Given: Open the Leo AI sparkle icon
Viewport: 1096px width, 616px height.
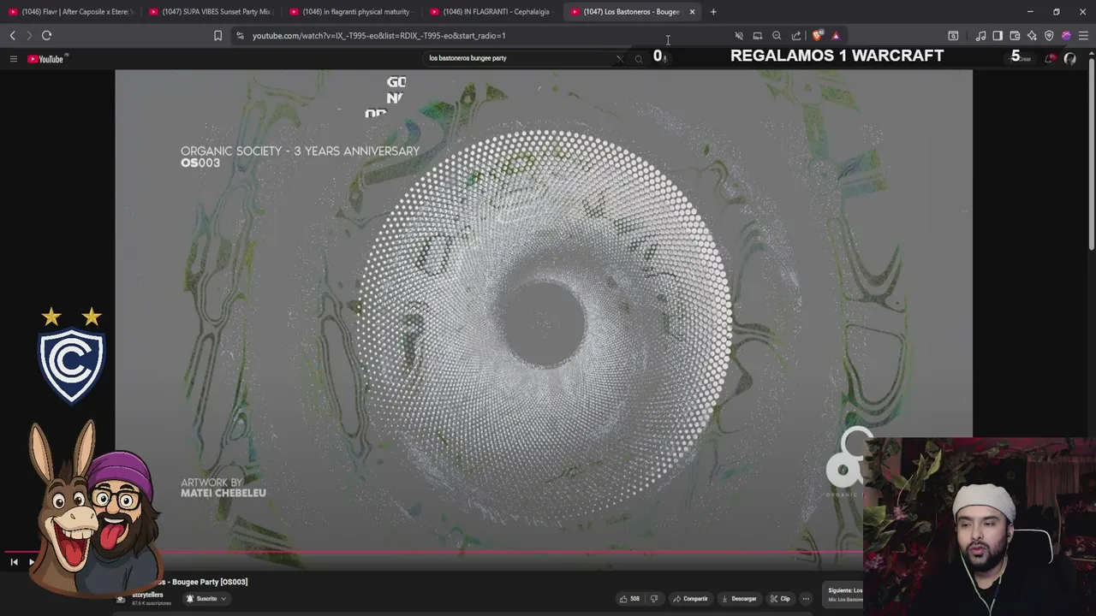Looking at the screenshot, I should [x=1032, y=35].
